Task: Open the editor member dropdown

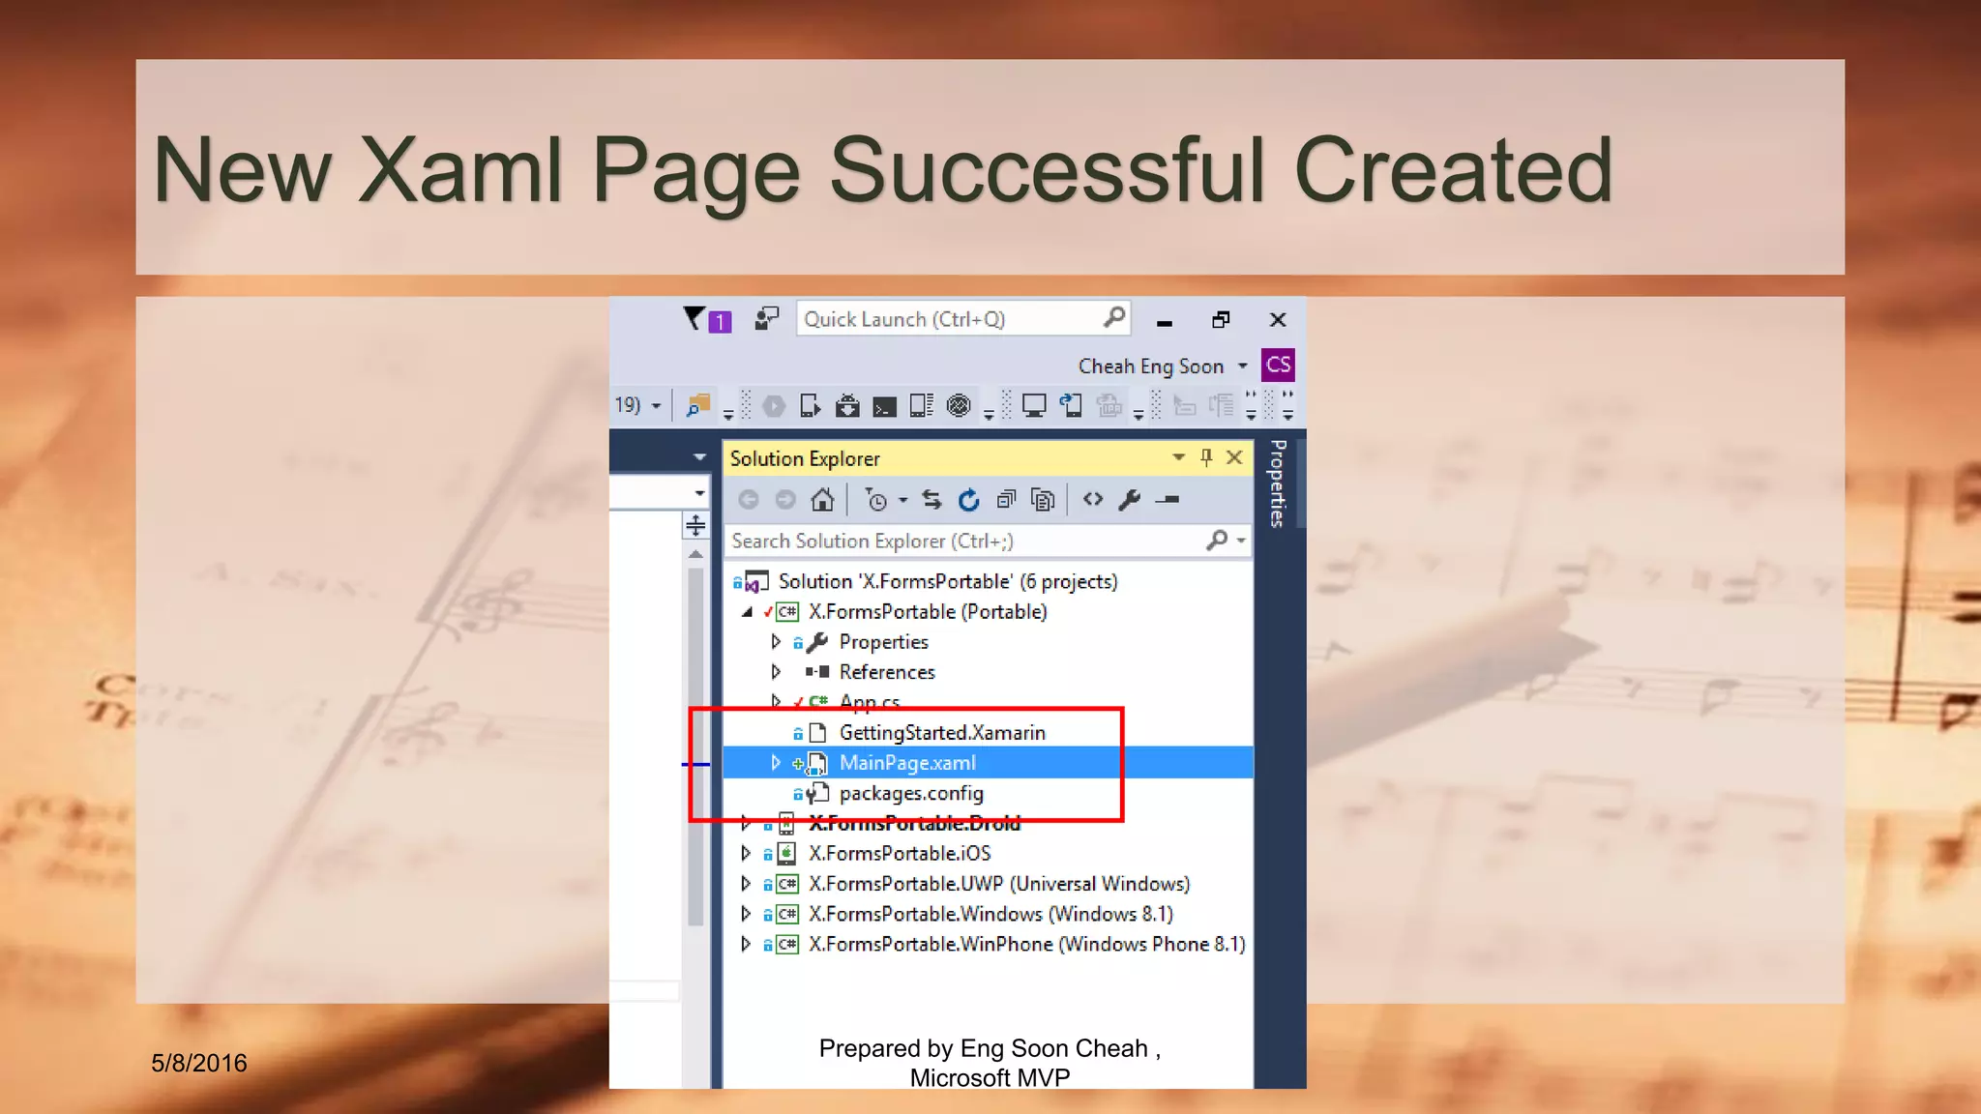Action: (699, 493)
